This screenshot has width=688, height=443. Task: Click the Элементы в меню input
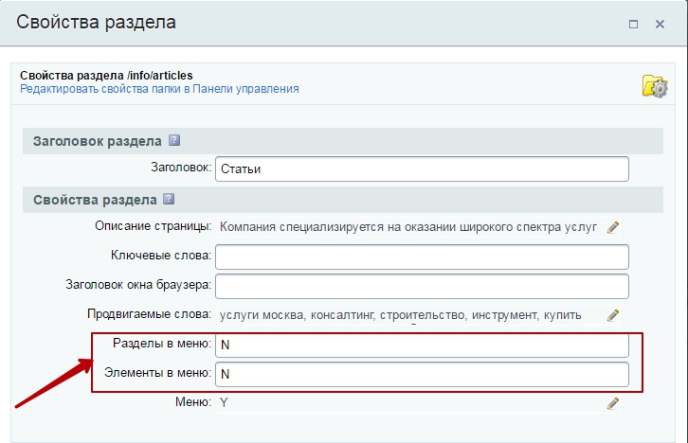[422, 374]
